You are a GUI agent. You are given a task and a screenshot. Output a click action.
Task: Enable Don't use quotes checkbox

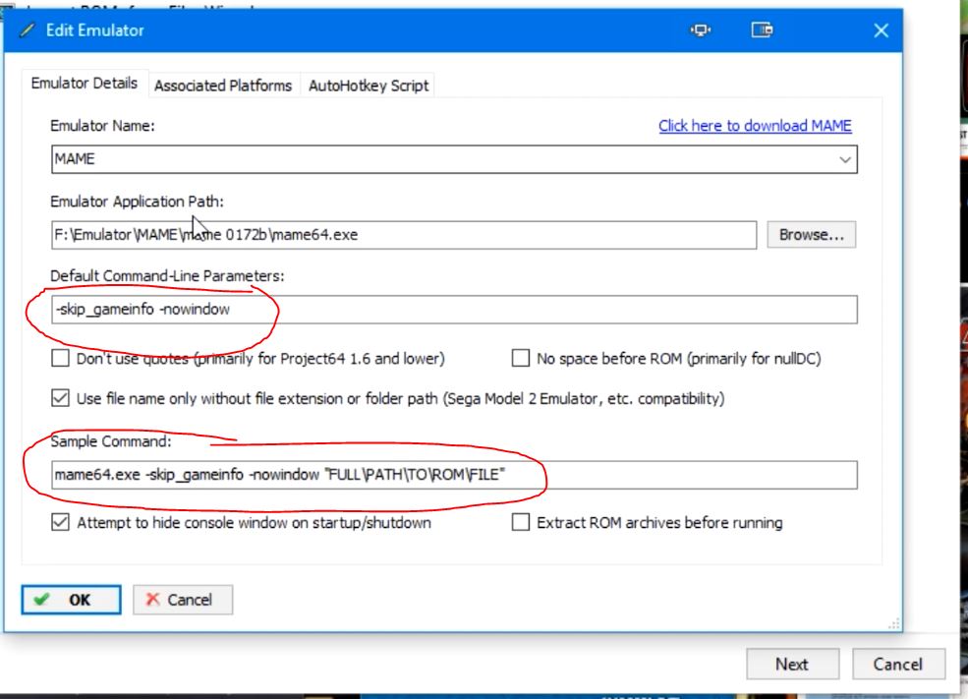61,358
